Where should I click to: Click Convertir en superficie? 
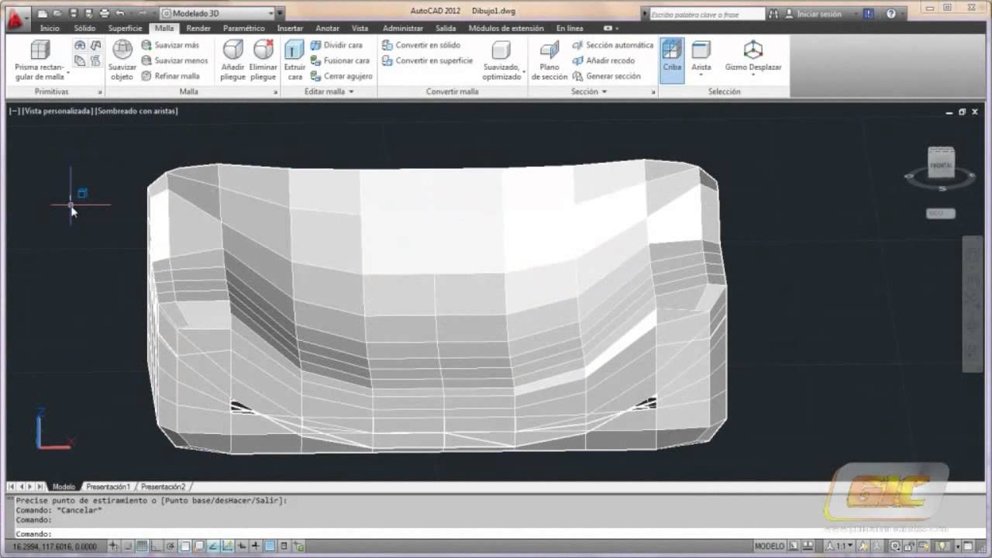click(427, 60)
